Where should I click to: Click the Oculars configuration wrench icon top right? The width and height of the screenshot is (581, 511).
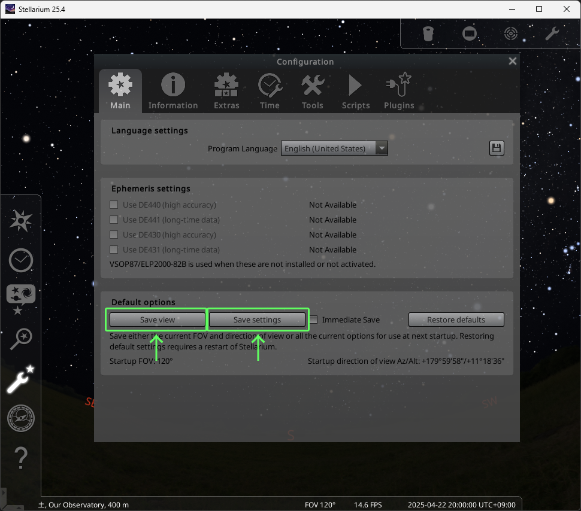(552, 34)
